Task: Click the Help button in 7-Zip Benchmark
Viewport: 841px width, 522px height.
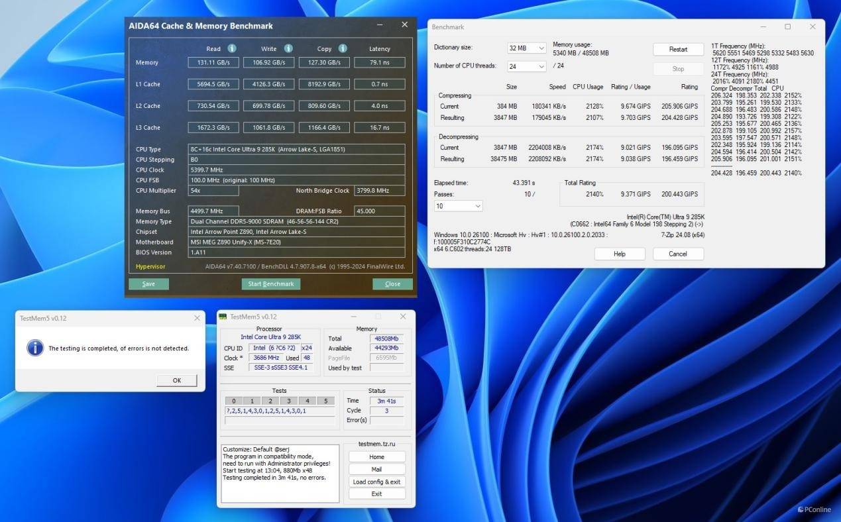Action: pyautogui.click(x=620, y=254)
